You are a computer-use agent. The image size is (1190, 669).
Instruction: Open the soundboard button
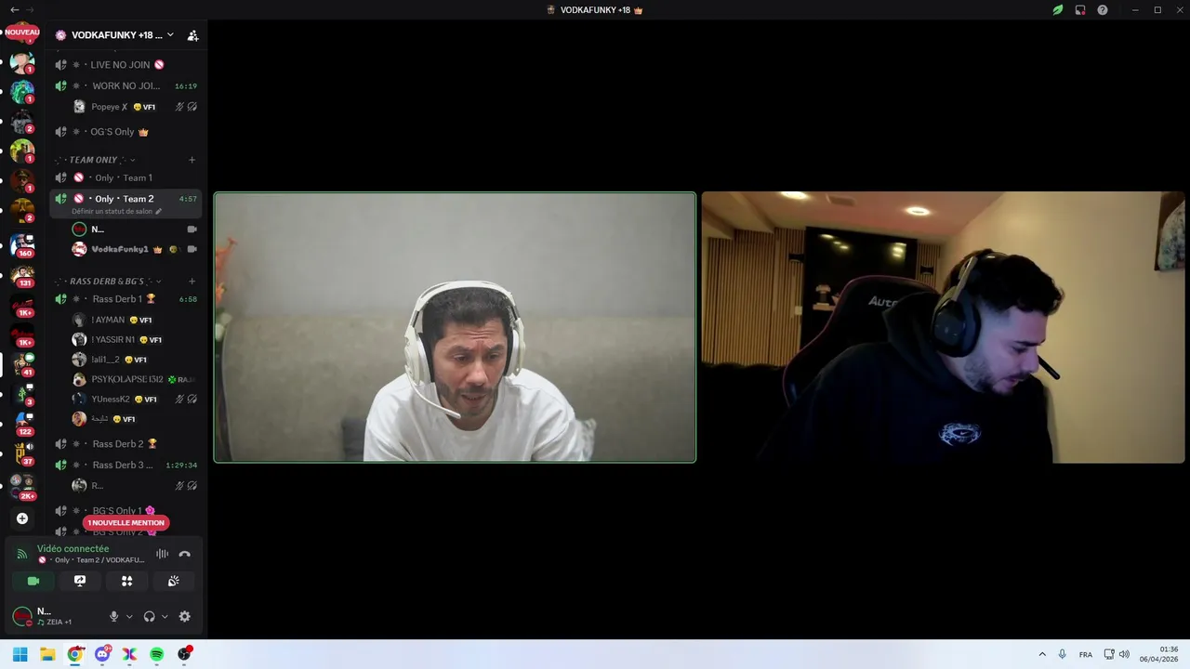point(173,581)
